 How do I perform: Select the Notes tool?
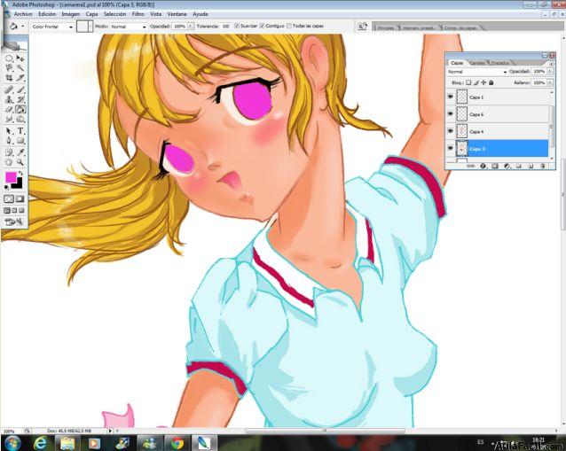9,152
